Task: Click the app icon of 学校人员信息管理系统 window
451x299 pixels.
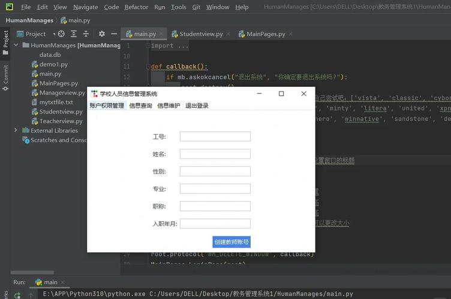Action: [x=94, y=94]
